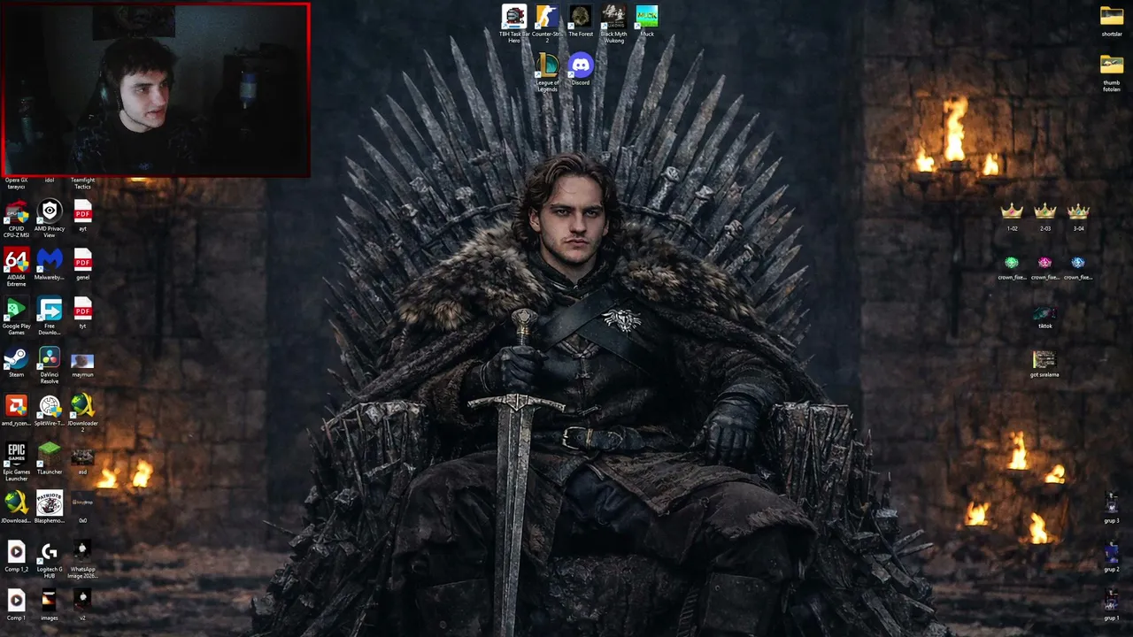Viewport: 1133px width, 637px height.
Task: Click the idol icon label
Action: tap(50, 180)
